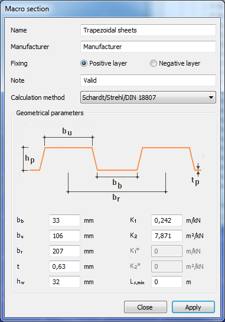The height and width of the screenshot is (322, 225).
Task: Click the Macro section title bar
Action: pyautogui.click(x=112, y=9)
